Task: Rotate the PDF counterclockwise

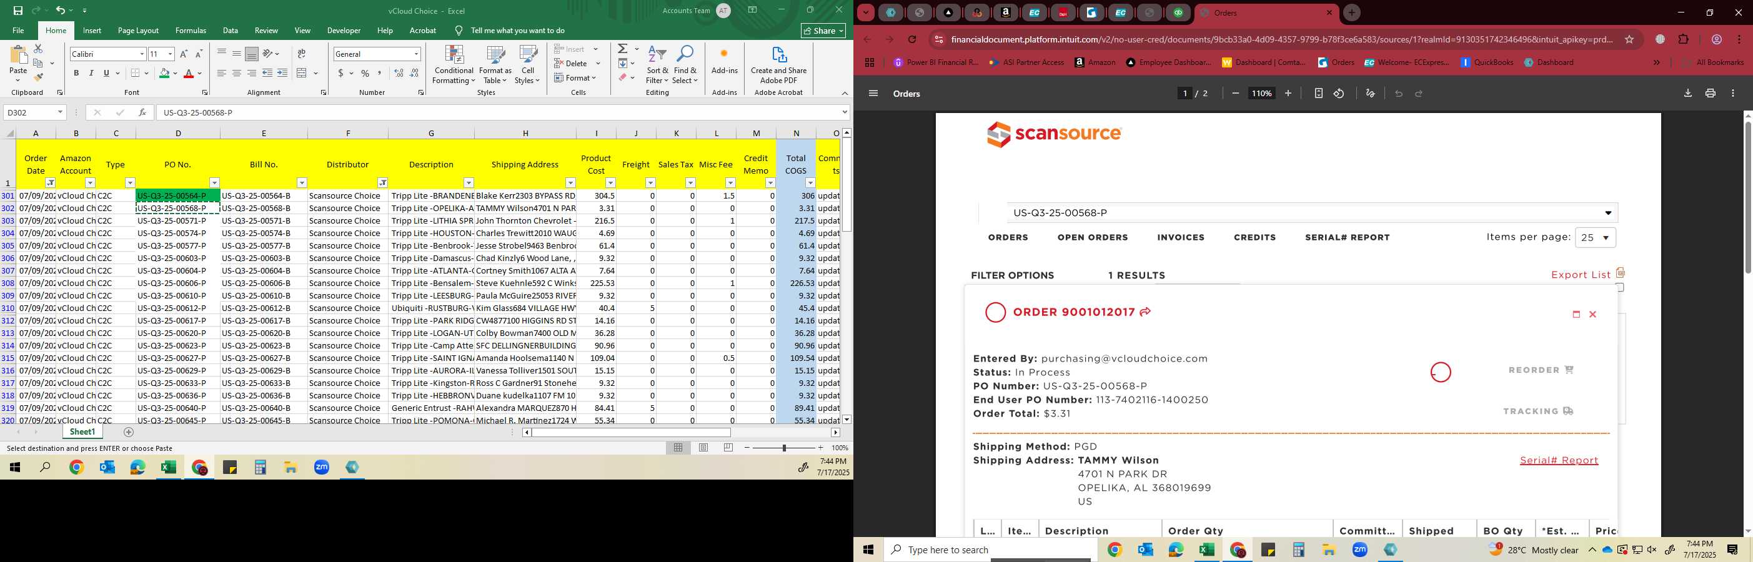Action: pyautogui.click(x=1339, y=94)
